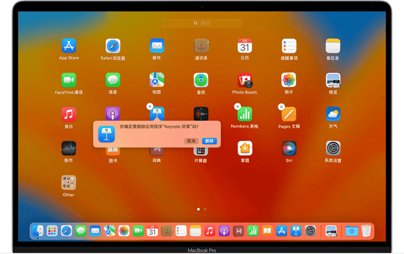The image size is (404, 254).
Task: Open Music from the Dock
Action: [210, 231]
